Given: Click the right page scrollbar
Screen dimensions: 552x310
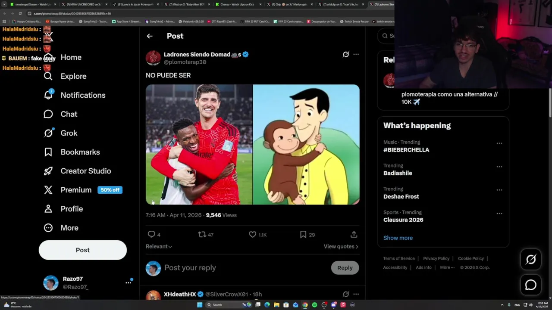Looking at the screenshot, I should point(550,102).
